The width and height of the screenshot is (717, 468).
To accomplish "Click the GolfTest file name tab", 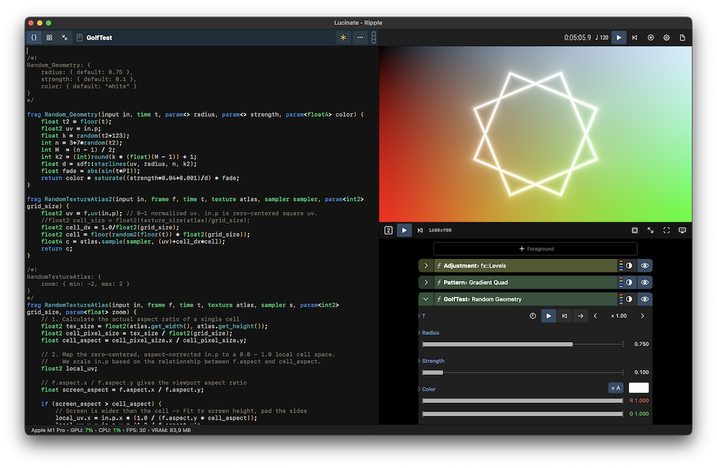I will point(99,38).
